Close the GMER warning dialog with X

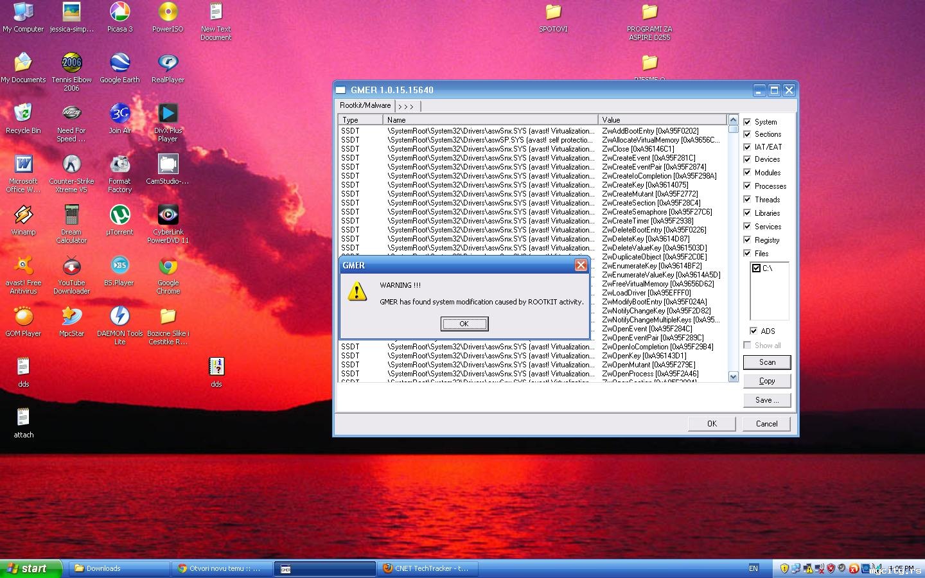[580, 265]
